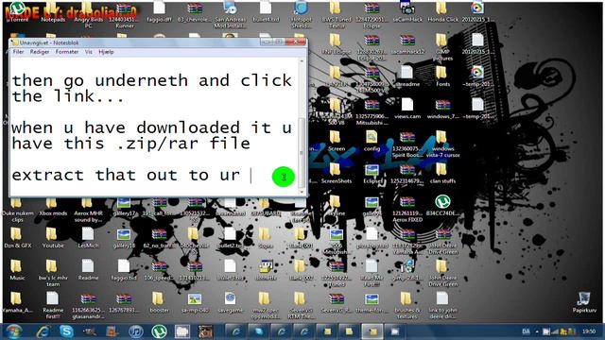Open the uTorrent desktop icon
The width and height of the screenshot is (605, 340).
17,12
